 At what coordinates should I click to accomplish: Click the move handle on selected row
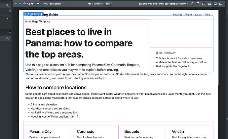pos(25,14)
